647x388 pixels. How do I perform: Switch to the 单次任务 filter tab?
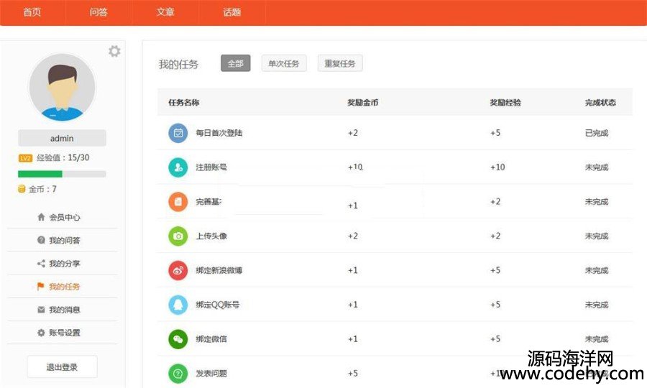(284, 63)
